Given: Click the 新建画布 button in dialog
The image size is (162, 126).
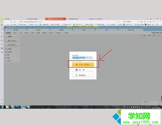Looking at the screenshot, I should point(83,75).
